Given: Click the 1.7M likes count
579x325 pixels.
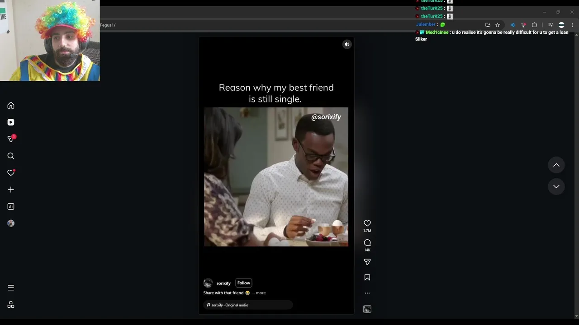Looking at the screenshot, I should (x=367, y=231).
